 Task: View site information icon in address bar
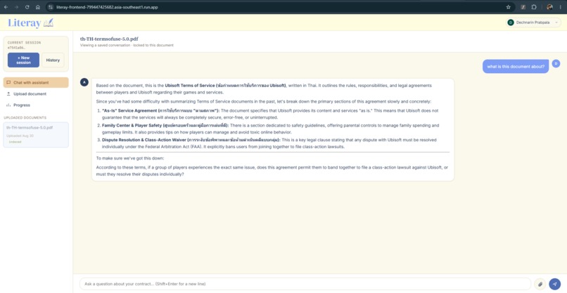[x=51, y=7]
